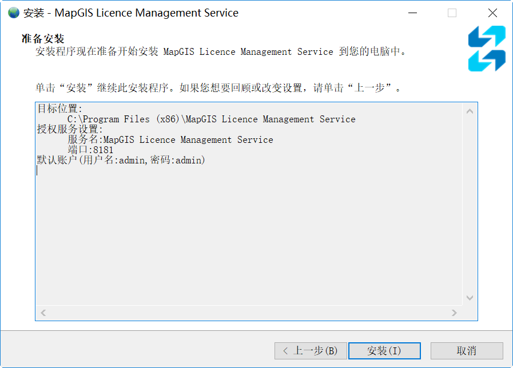Minimize the installer window

click(x=411, y=13)
